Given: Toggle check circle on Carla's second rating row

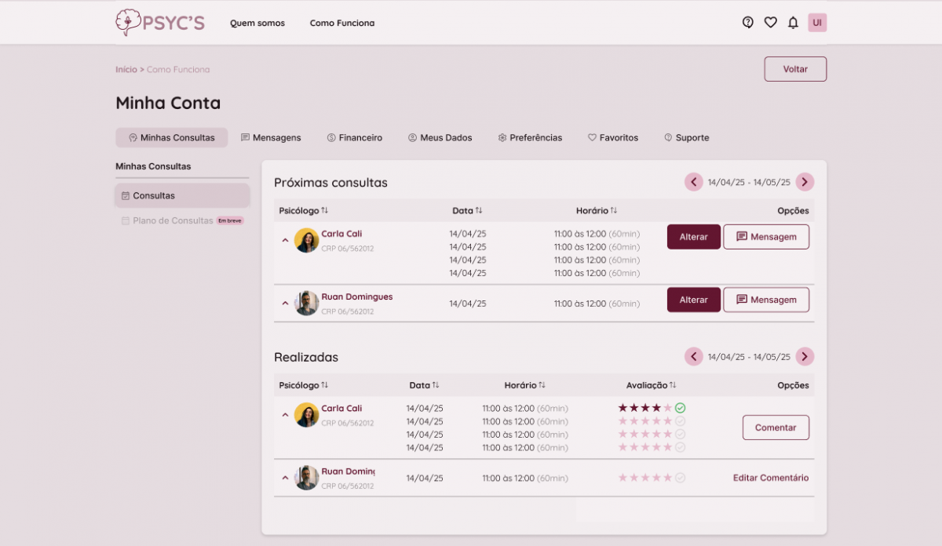Looking at the screenshot, I should pos(680,421).
